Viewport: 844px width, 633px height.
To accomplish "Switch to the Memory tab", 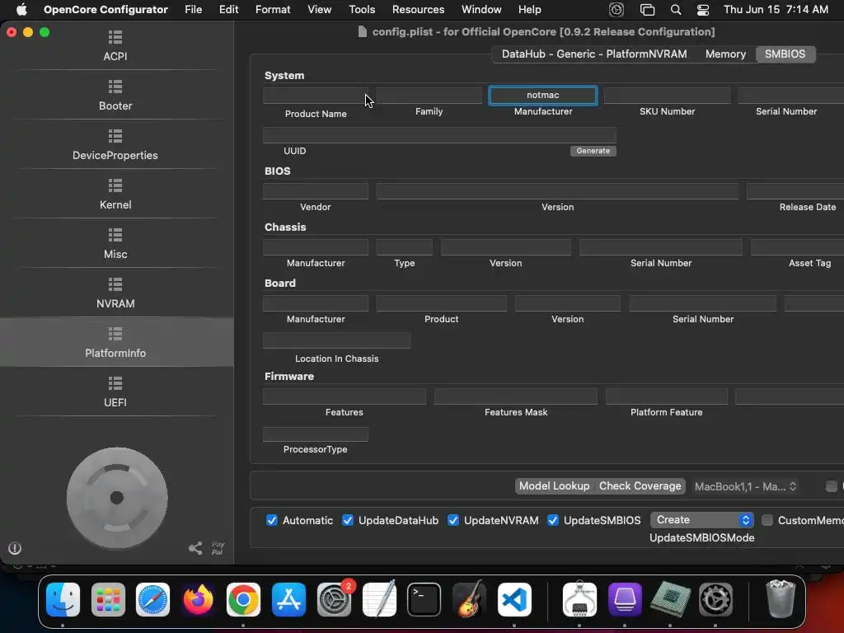I will click(x=725, y=54).
